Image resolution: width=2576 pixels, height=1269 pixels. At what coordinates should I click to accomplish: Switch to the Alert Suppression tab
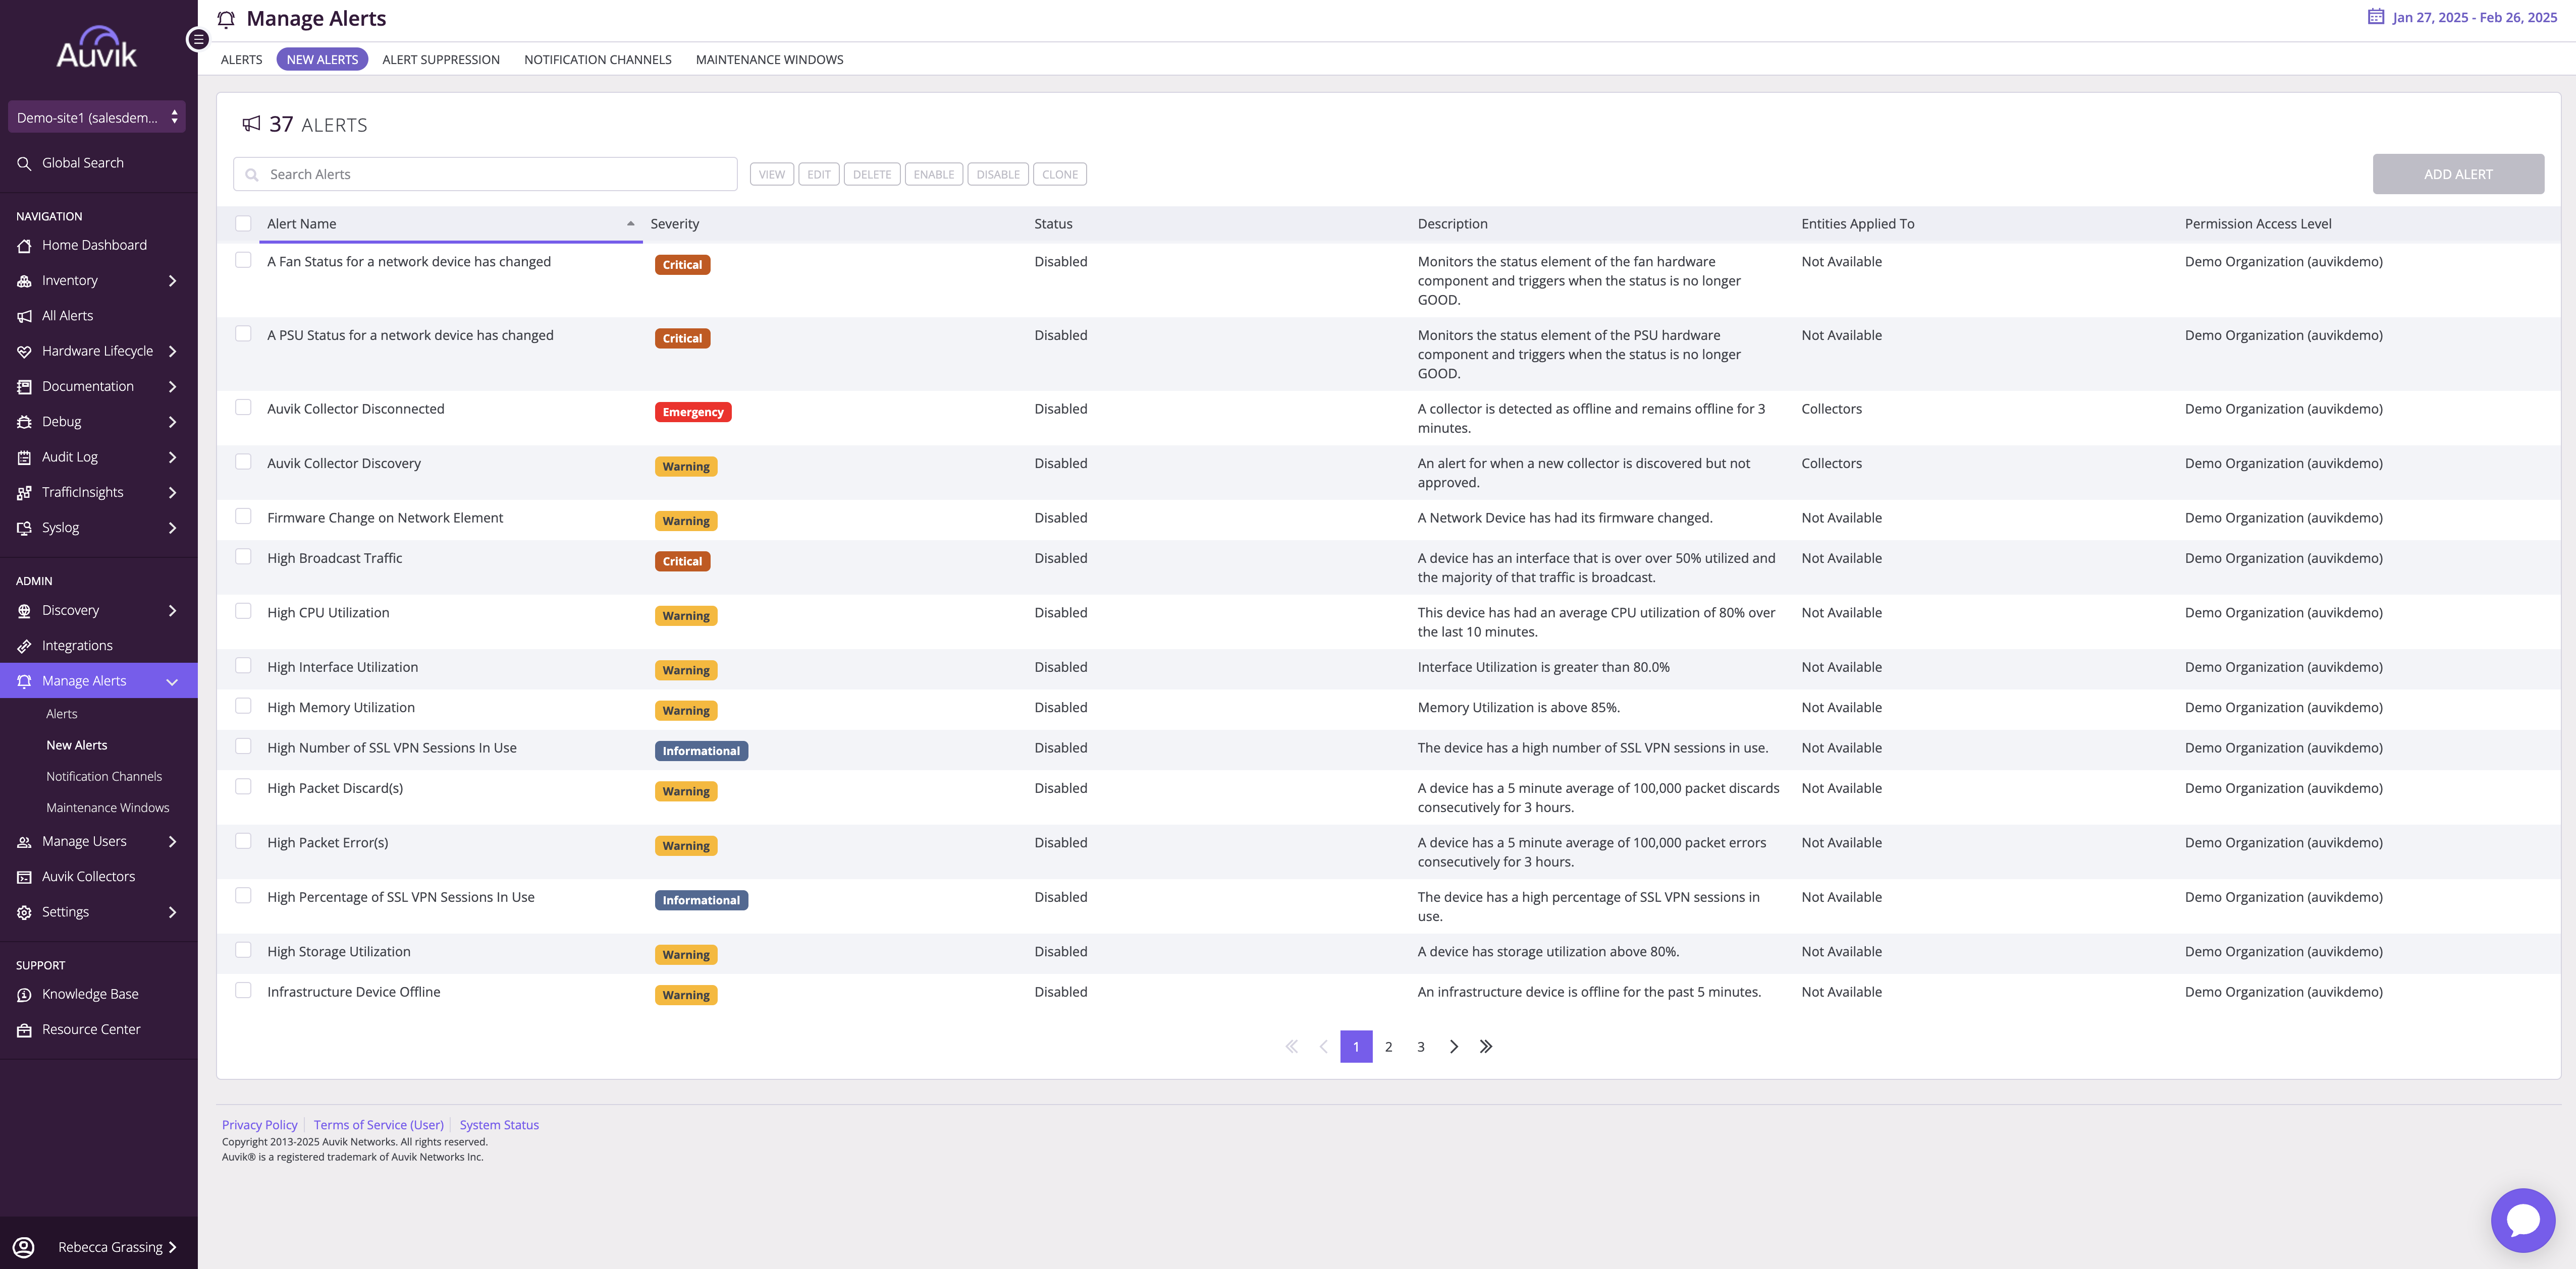(x=441, y=60)
